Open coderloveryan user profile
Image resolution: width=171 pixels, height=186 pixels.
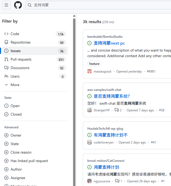click(103, 142)
